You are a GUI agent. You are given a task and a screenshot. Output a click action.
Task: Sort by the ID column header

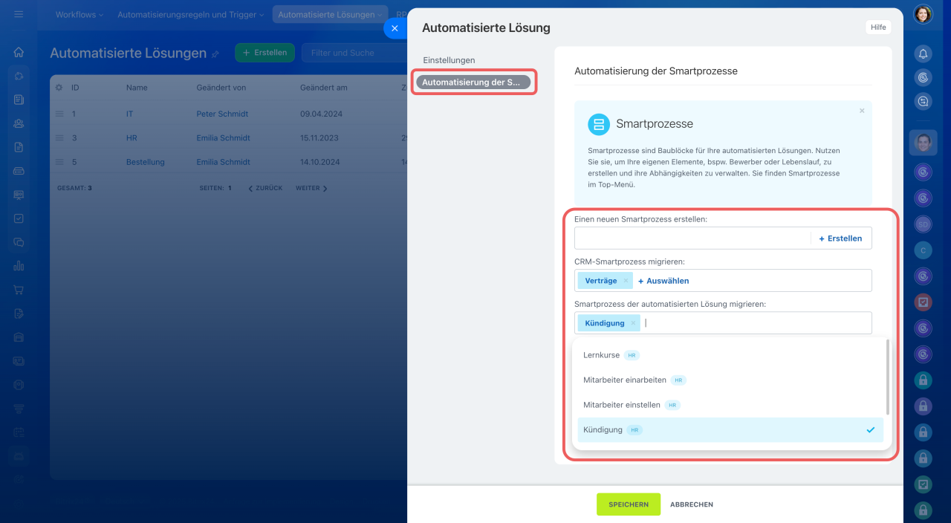pos(75,88)
